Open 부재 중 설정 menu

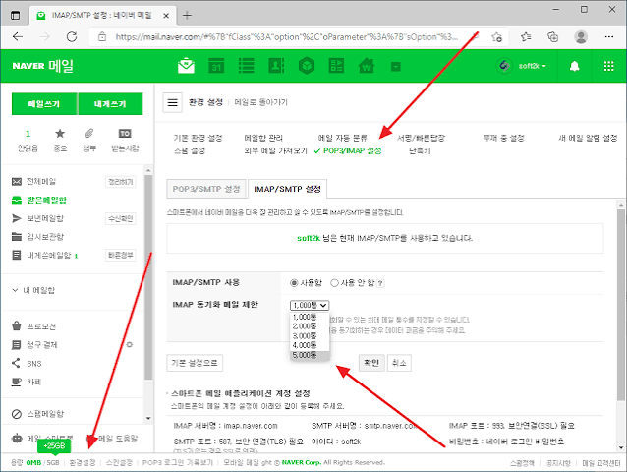click(504, 138)
